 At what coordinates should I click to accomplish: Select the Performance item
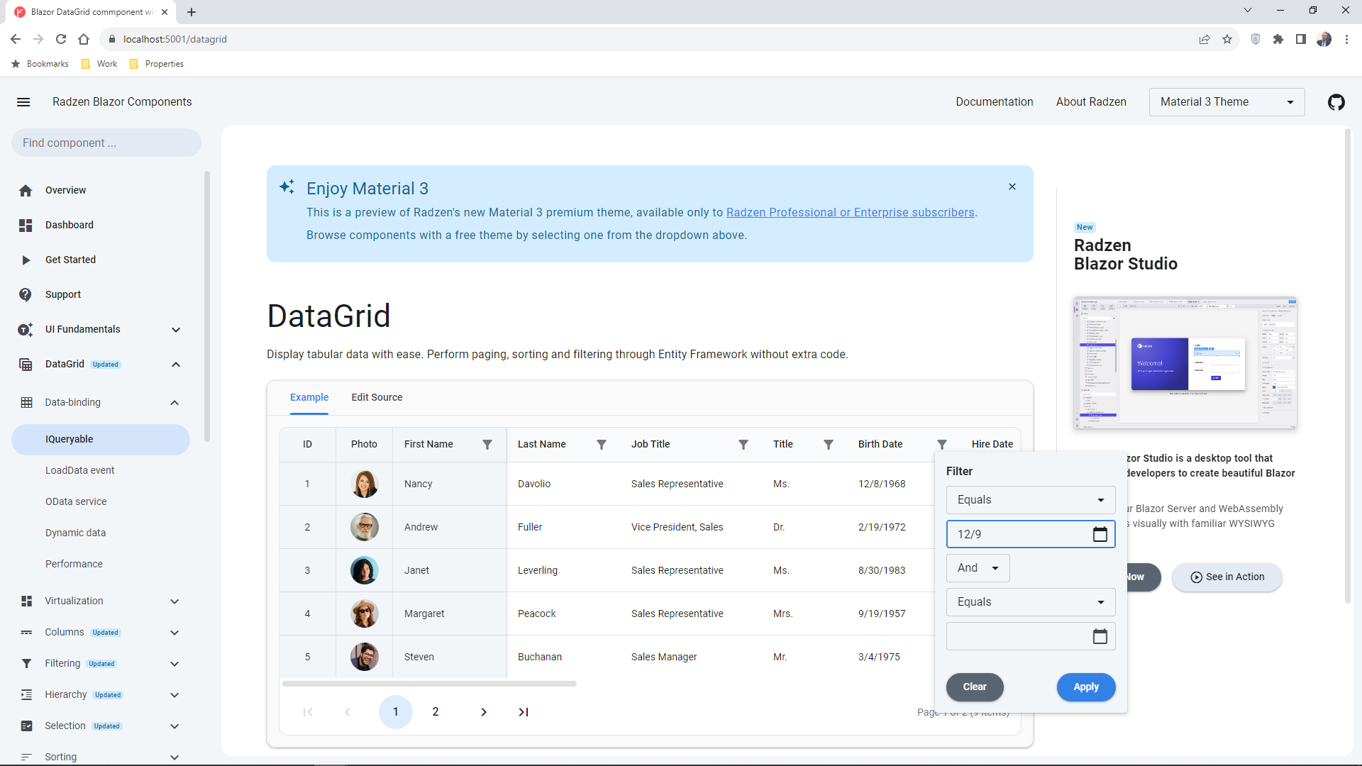tap(101, 565)
